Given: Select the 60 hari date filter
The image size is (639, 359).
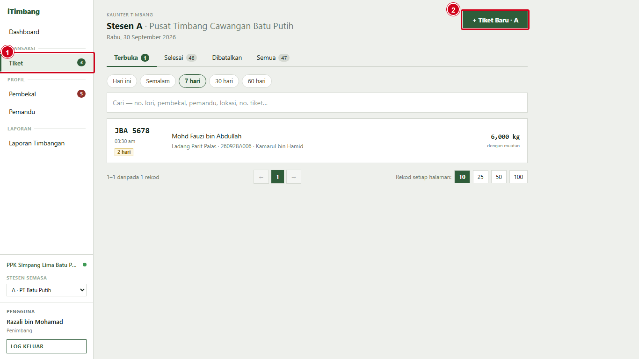Looking at the screenshot, I should point(257,81).
